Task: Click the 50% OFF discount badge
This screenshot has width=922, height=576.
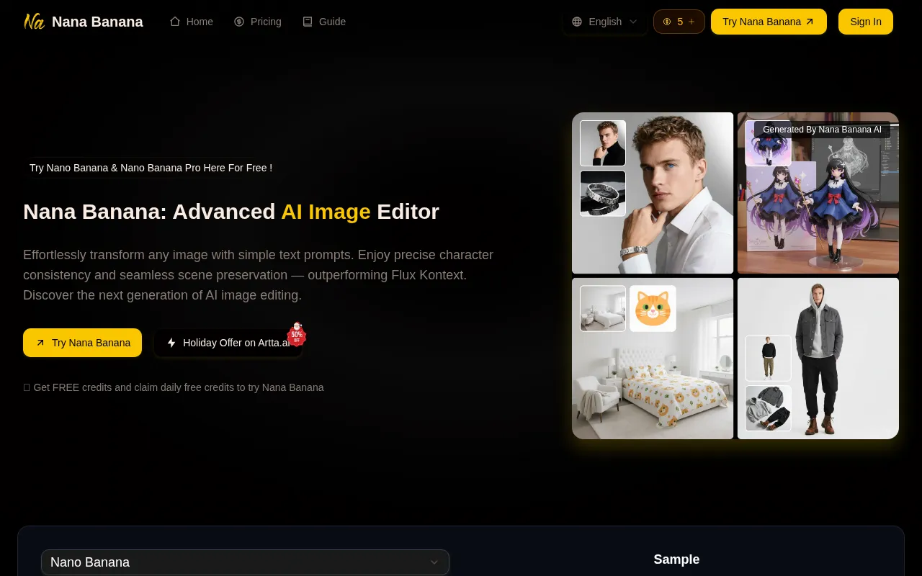Action: tap(297, 335)
